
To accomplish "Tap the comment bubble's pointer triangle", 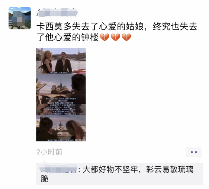I will (44, 162).
